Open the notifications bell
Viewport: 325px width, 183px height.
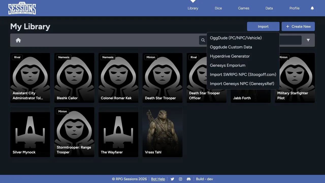tap(312, 8)
